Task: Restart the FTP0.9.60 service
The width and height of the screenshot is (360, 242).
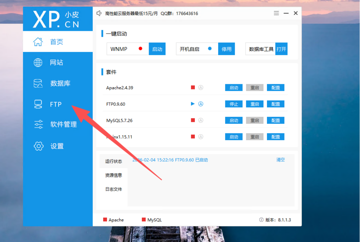Action: click(255, 104)
